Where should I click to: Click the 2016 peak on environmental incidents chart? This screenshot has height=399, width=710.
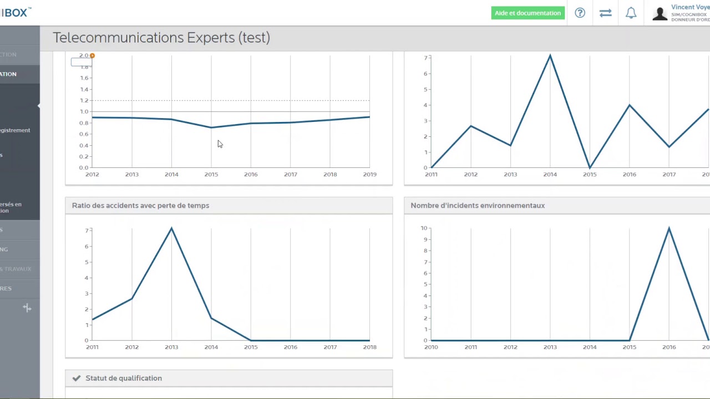[x=669, y=228]
